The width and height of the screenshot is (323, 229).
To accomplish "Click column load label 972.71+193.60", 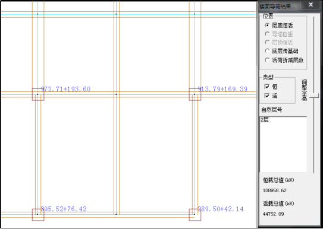I will [65, 89].
